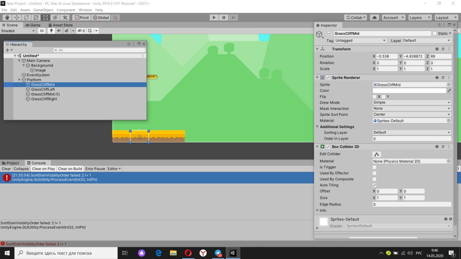
Task: Switch to Asset Store tab
Action: (60, 25)
